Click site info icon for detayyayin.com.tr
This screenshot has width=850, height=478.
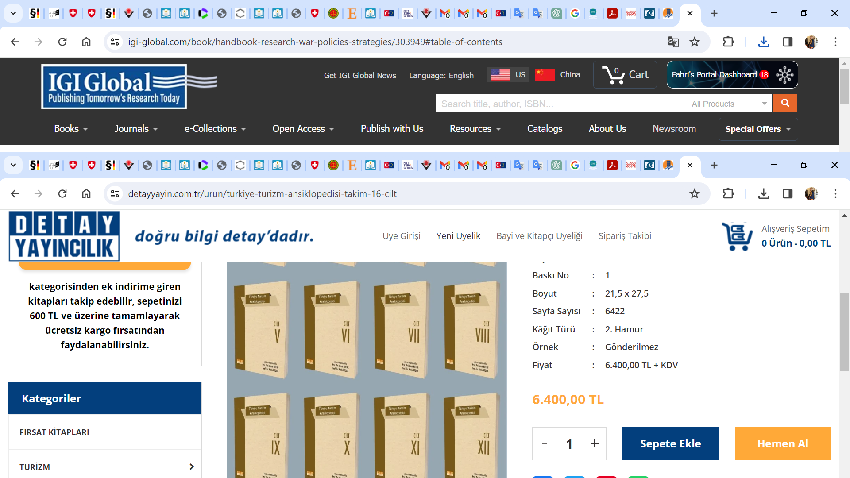pos(115,193)
